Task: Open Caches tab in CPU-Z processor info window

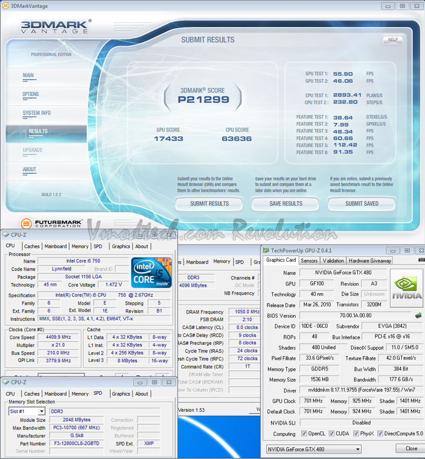Action: 32,246
